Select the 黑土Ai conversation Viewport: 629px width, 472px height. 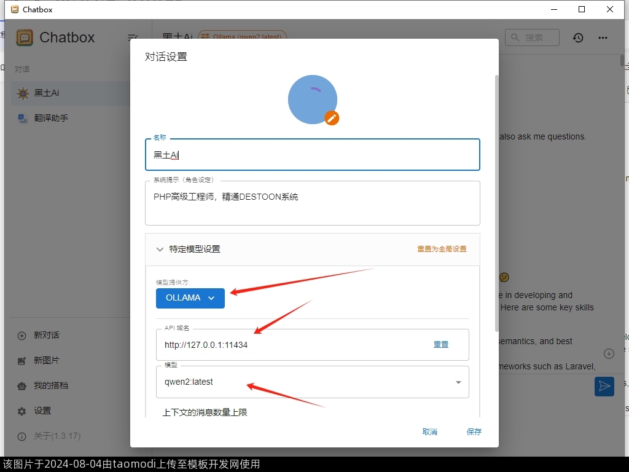point(47,93)
